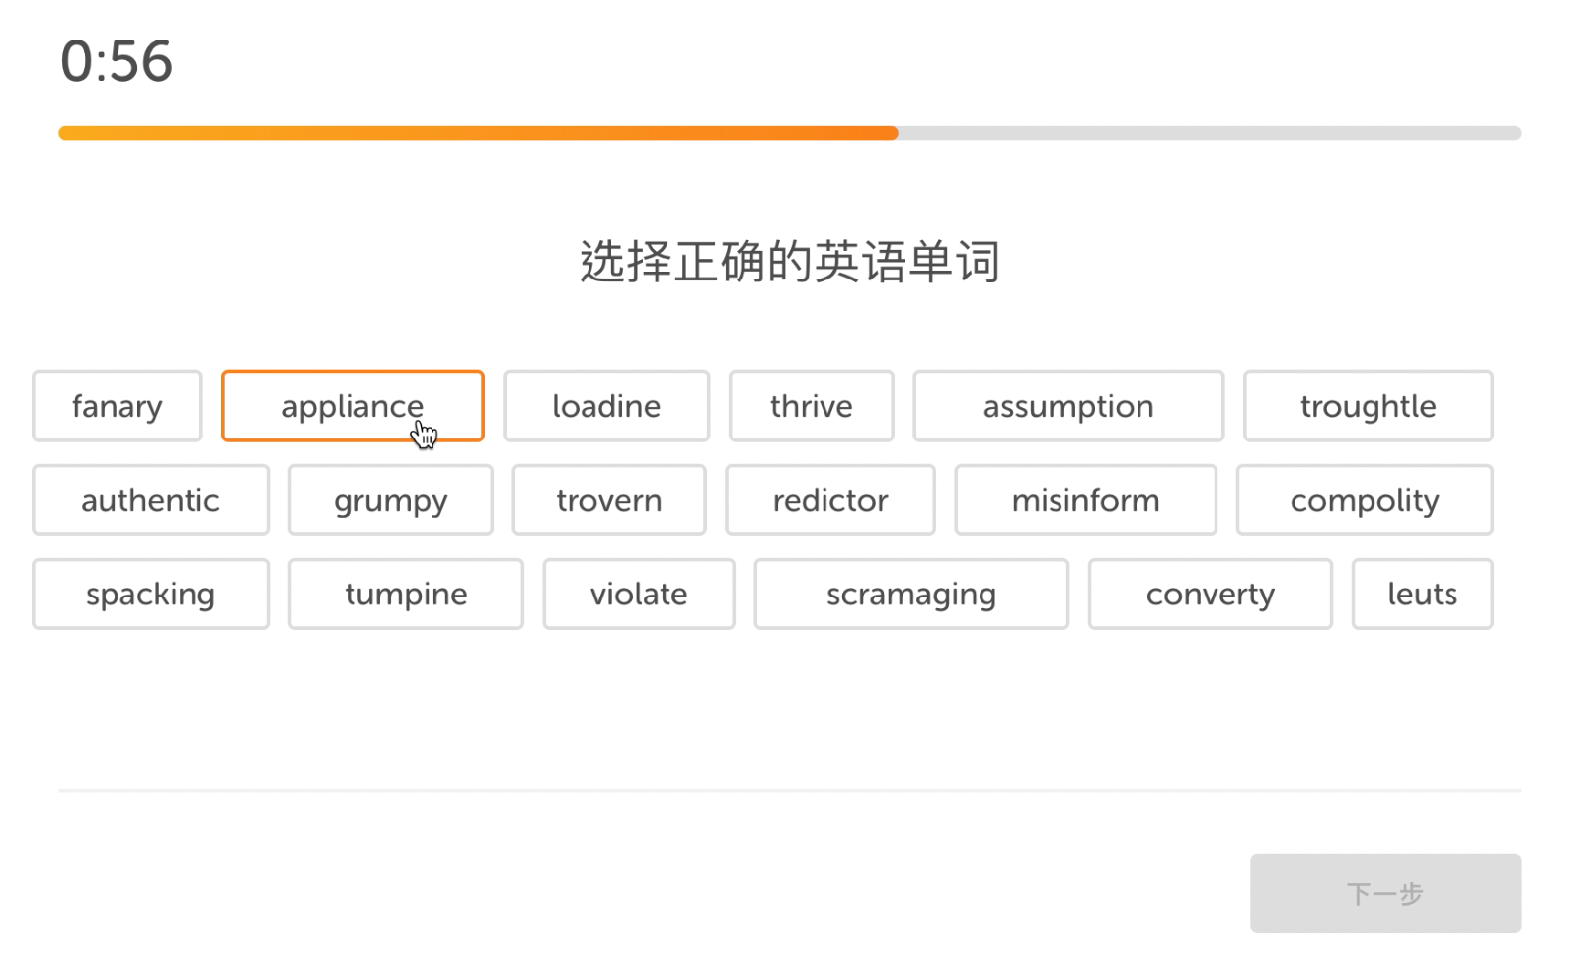Select the 'redictor' word tile
Viewport: 1570px width, 956px height.
point(830,500)
